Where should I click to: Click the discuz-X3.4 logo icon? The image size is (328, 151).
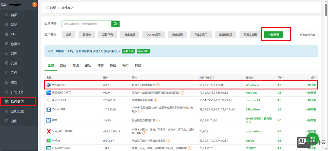pyautogui.click(x=49, y=100)
